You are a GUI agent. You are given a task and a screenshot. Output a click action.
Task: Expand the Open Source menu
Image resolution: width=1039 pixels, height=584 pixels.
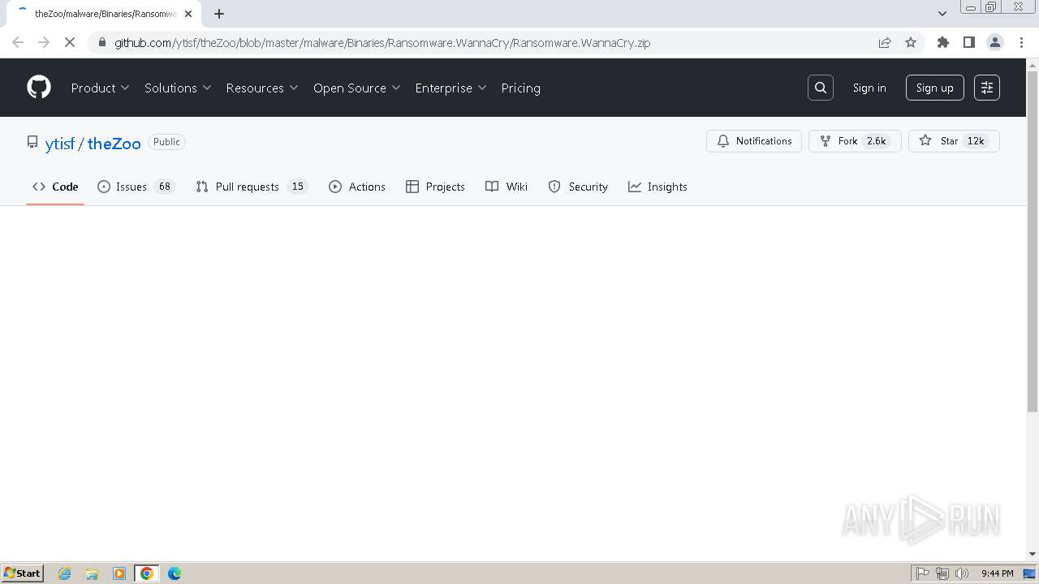point(356,88)
